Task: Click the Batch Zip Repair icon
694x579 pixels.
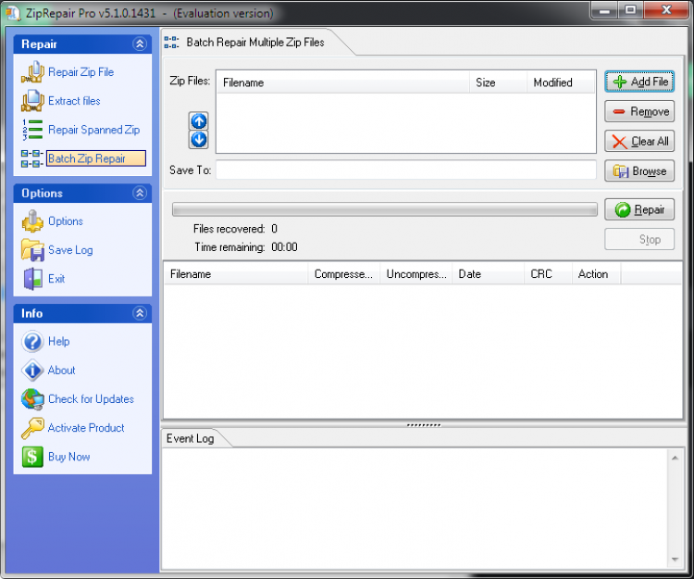Action: 32,158
